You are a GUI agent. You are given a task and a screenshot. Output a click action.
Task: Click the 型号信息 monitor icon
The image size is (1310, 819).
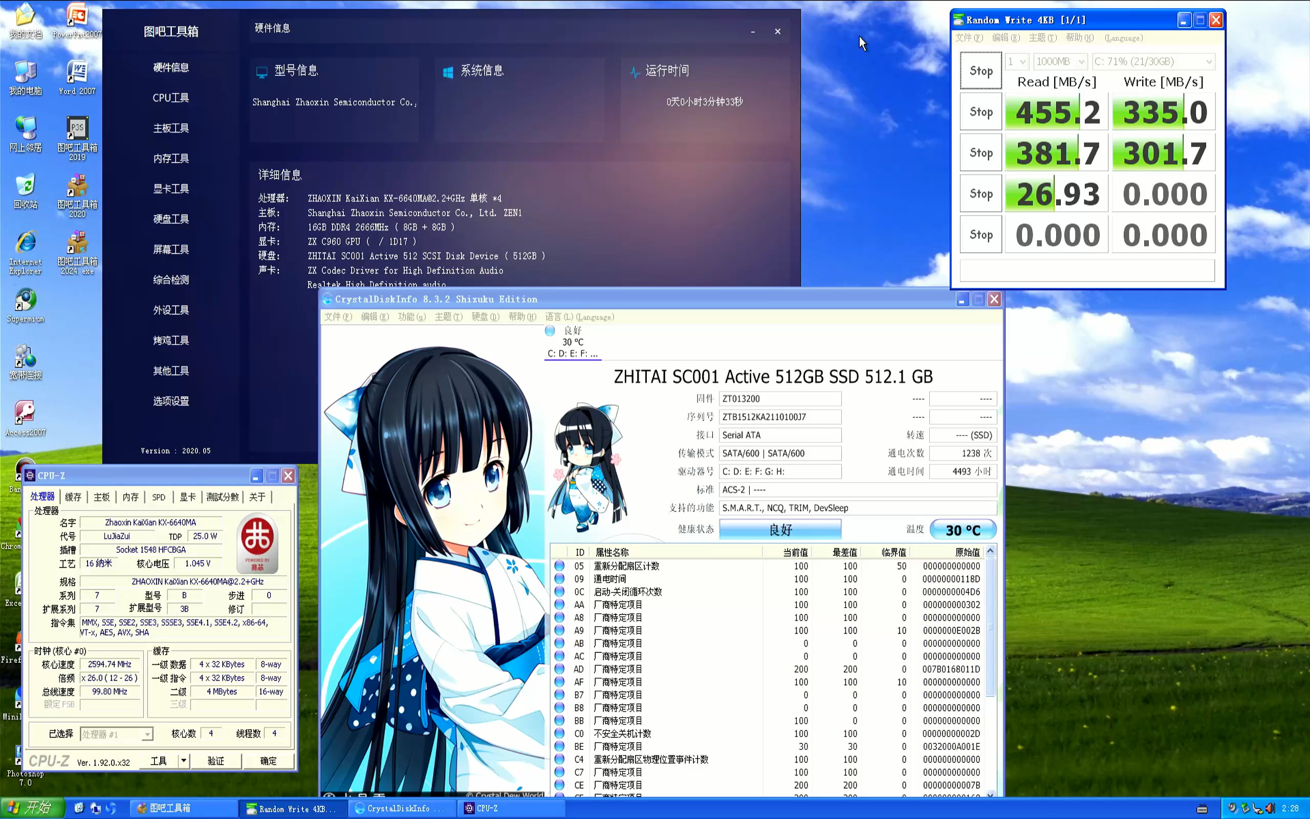point(261,72)
